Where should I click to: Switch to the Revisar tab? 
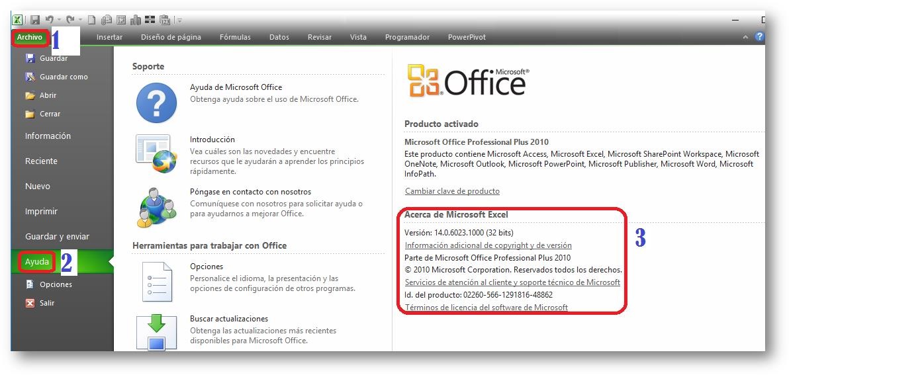320,37
